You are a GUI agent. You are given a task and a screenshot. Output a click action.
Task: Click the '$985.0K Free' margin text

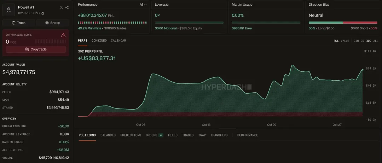pos(242,28)
